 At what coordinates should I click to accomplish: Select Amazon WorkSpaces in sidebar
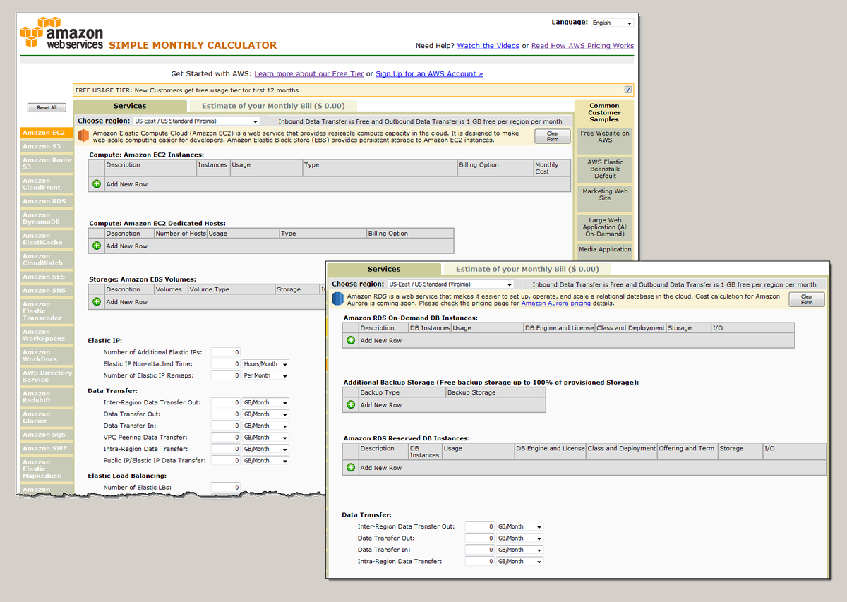click(47, 335)
